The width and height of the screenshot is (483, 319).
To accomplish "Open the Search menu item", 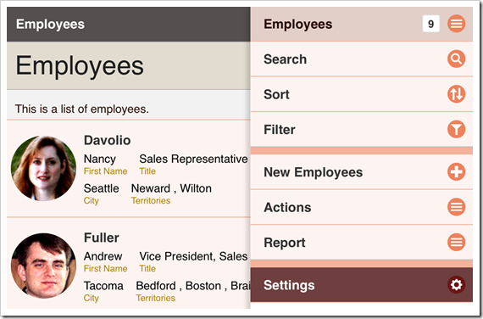I will (362, 59).
